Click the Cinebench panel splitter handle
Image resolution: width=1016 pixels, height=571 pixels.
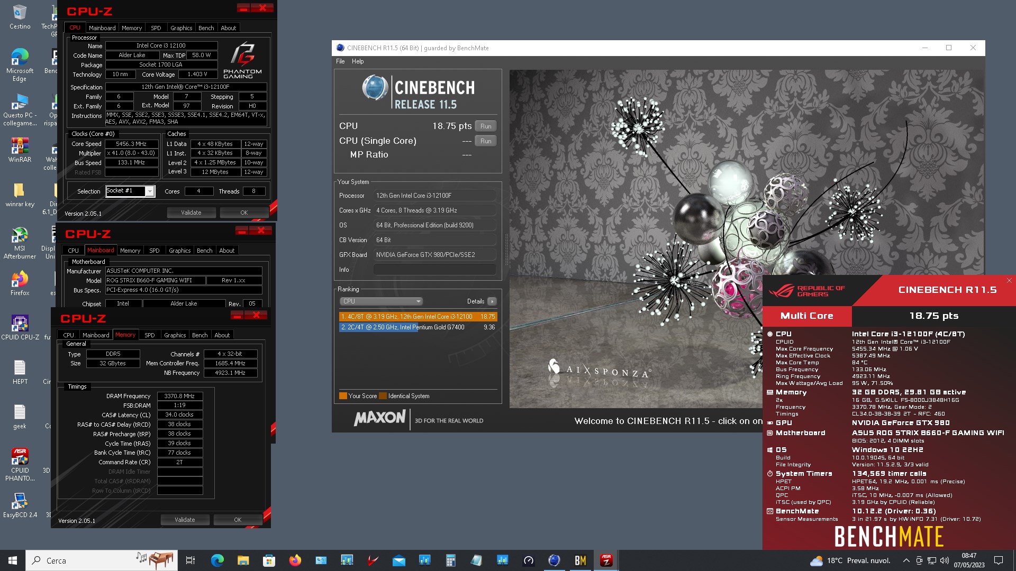click(x=506, y=248)
